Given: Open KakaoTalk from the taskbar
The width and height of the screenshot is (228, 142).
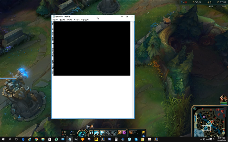Looking at the screenshot, I should (x=96, y=139).
